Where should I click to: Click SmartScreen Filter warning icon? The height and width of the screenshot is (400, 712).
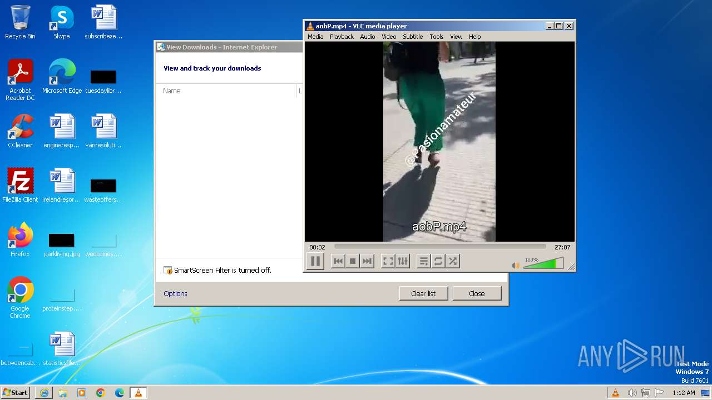(x=168, y=270)
